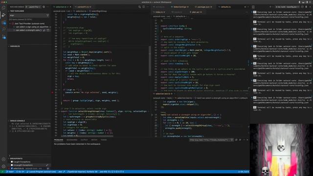Click the edit pencil next to Uncaught Exceptions

(x=47, y=165)
